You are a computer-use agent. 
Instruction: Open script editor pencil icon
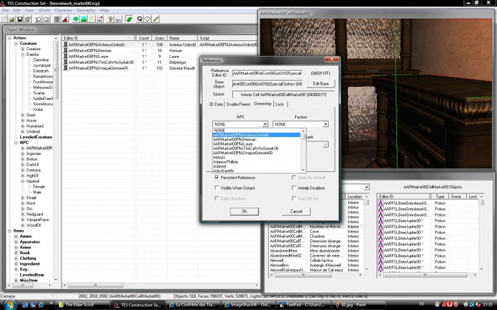click(156, 19)
